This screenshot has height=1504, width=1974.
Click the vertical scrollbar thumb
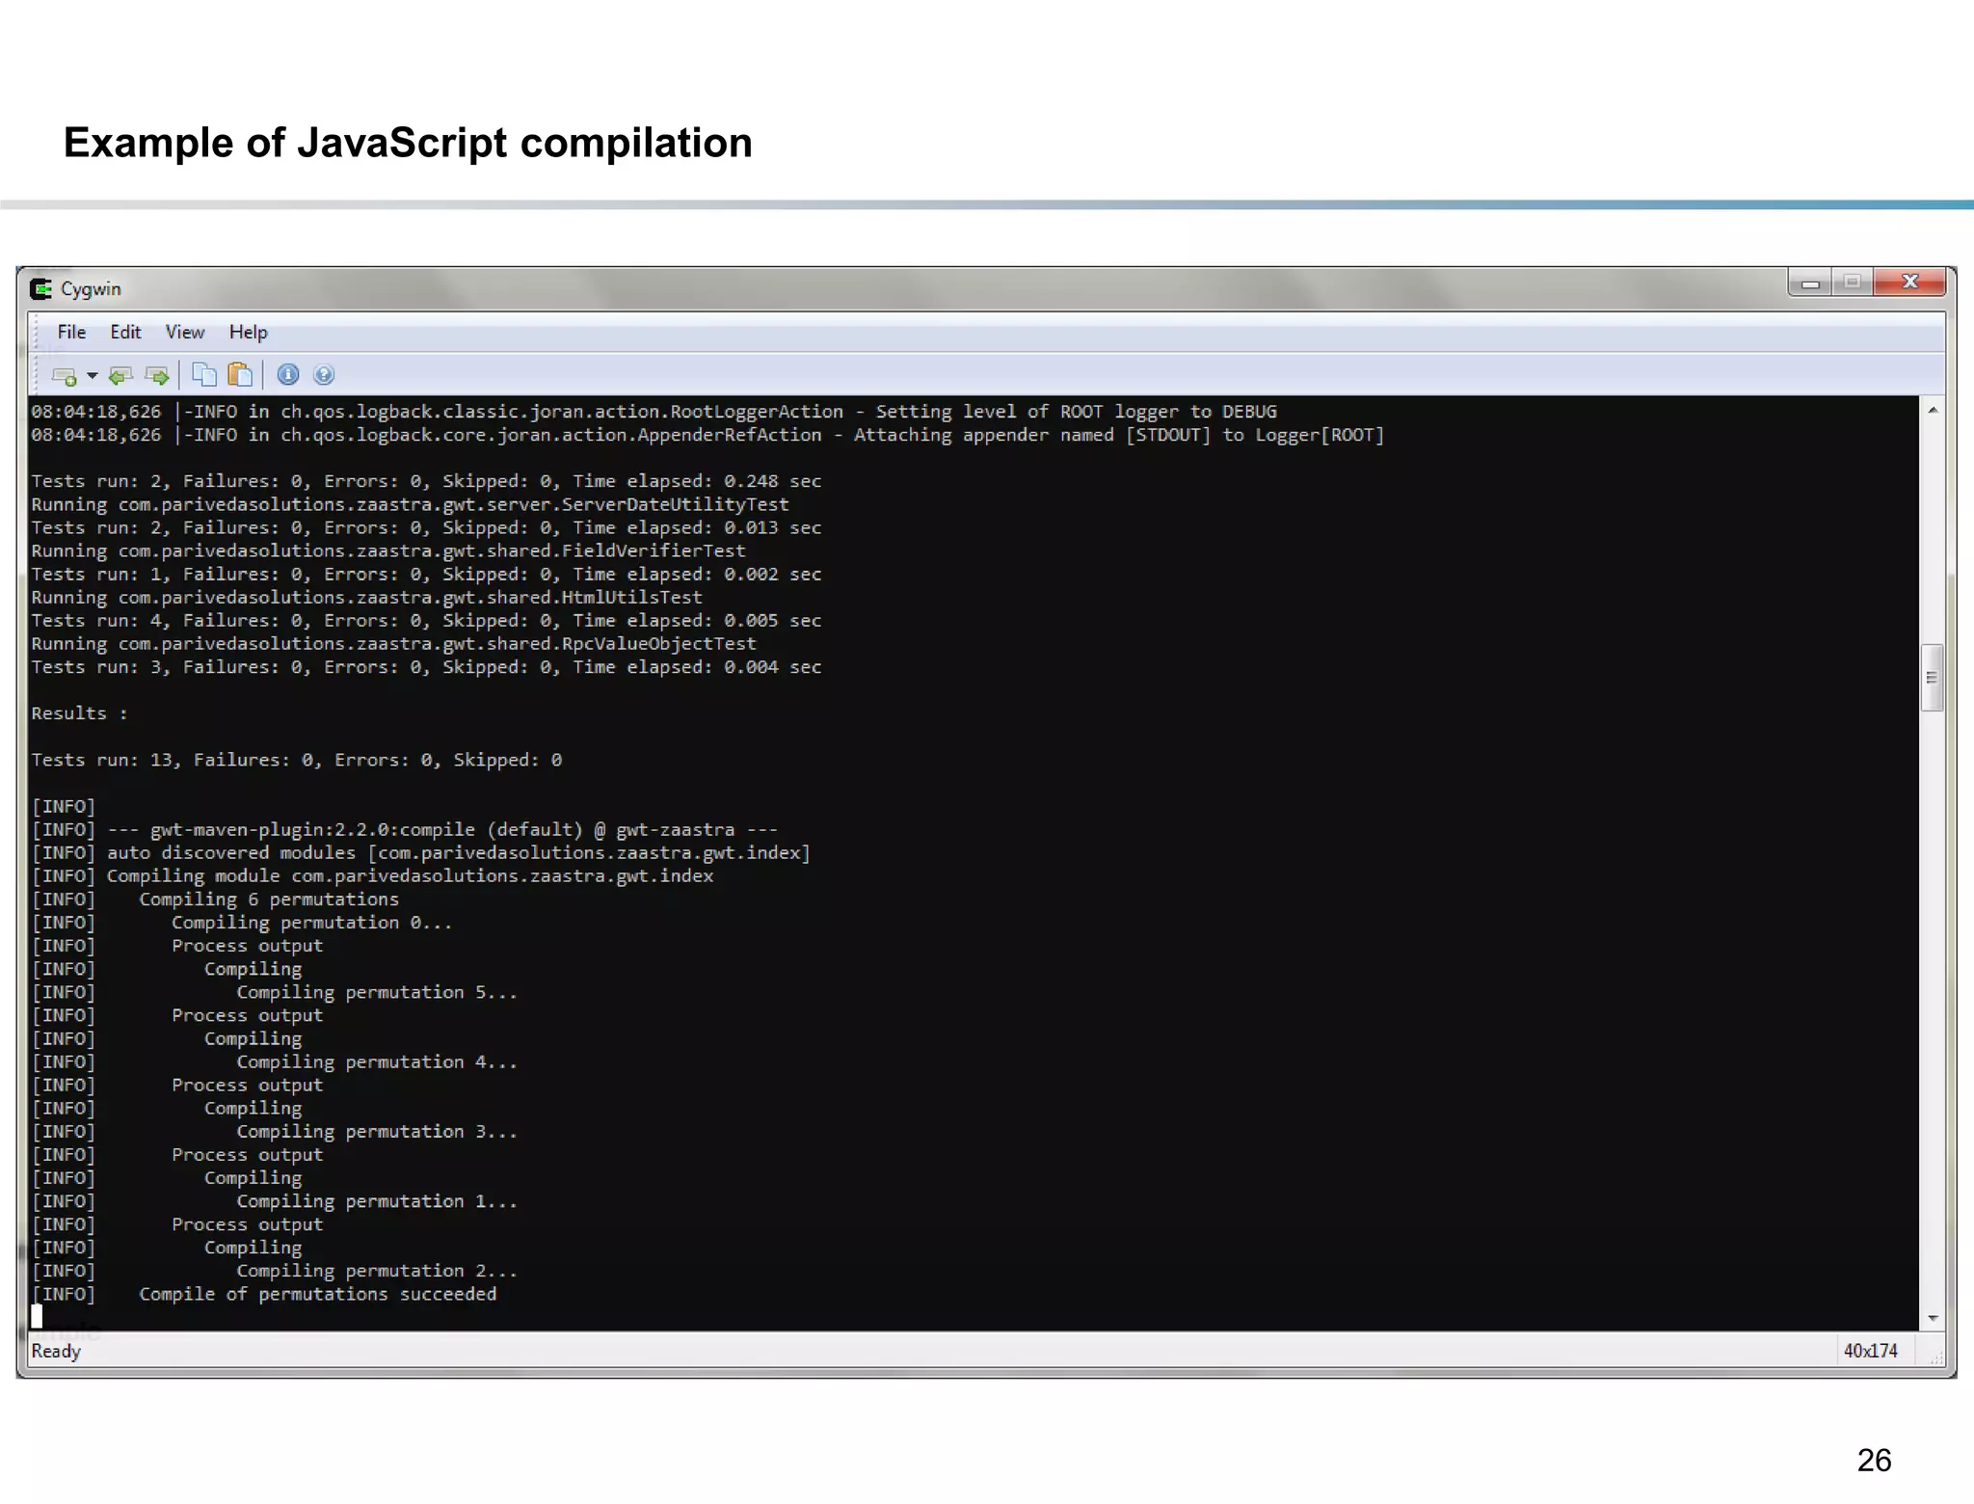click(x=1932, y=677)
